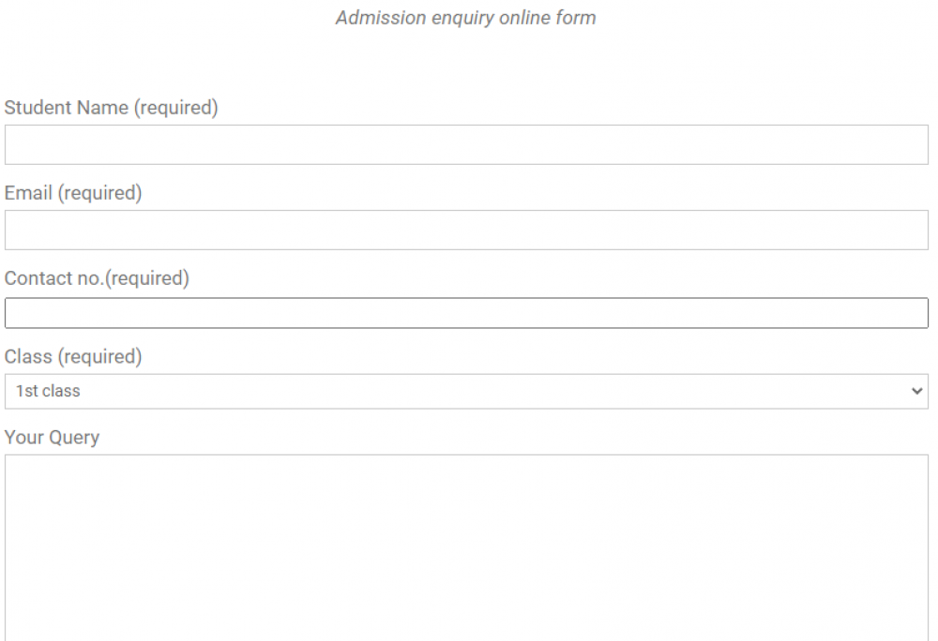Image resolution: width=938 pixels, height=641 pixels.
Task: Click the Email (required) label
Action: 73,193
